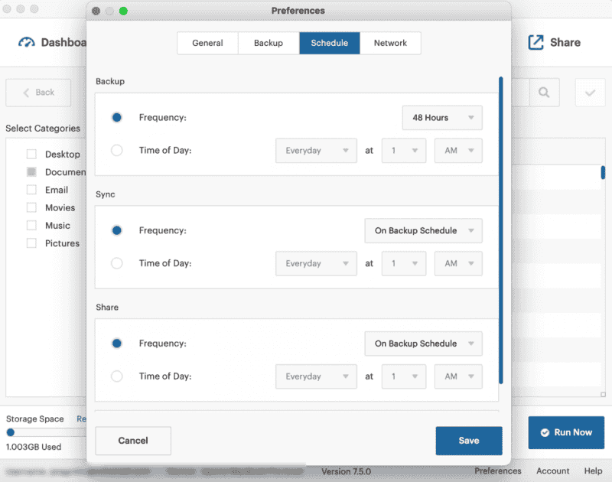
Task: Click the Storage Space slider handle
Action: [x=11, y=432]
